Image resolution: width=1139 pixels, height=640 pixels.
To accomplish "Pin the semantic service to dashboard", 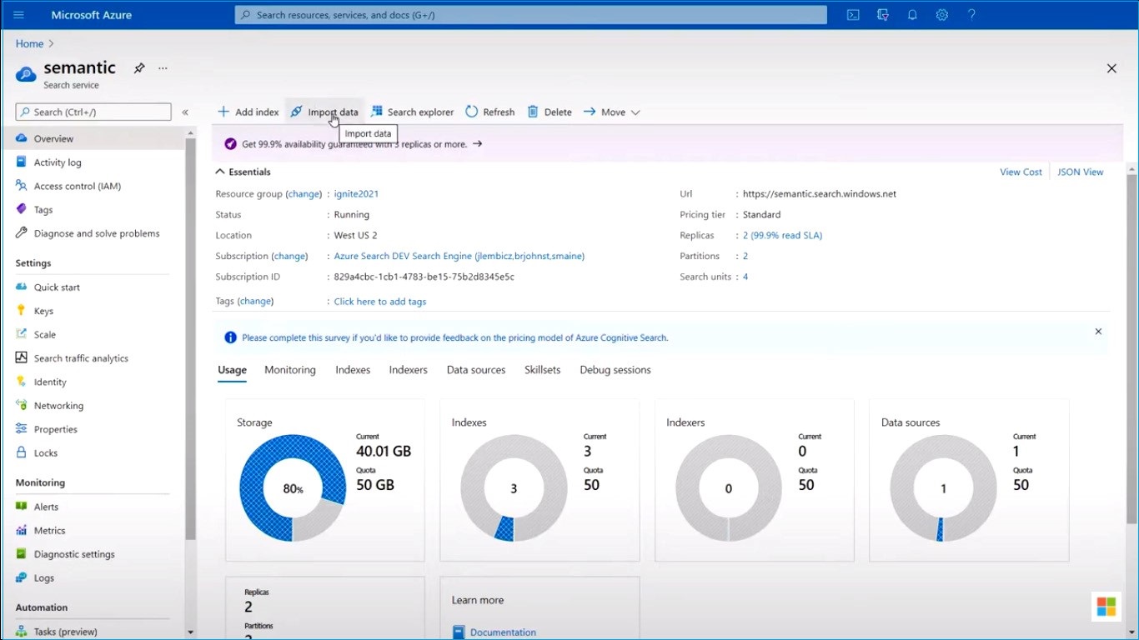I will [139, 68].
